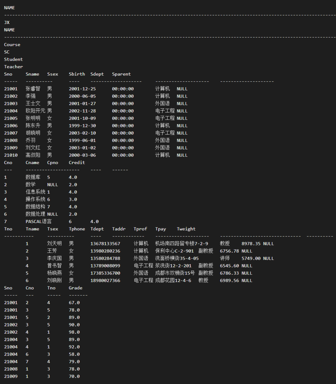Screen dimensions: 336x384
Task: Click the Cpno column header
Action: 53,162
